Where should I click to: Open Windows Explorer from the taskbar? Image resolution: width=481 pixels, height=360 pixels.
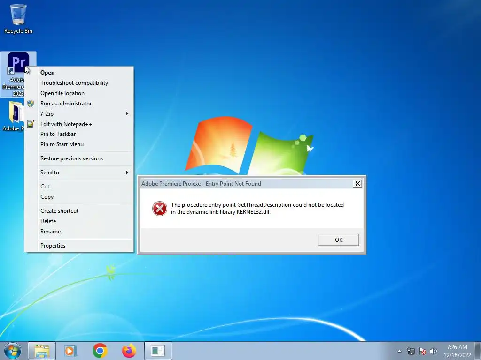pyautogui.click(x=42, y=351)
